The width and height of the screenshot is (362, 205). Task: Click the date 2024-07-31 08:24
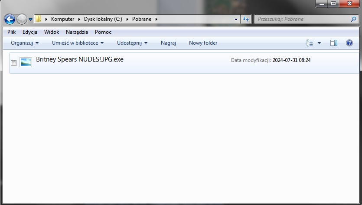pos(291,60)
